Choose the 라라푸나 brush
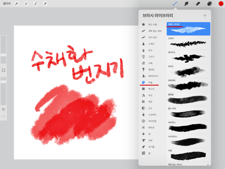Image resolution: width=225 pixels, height=169 pixels. pos(188,127)
